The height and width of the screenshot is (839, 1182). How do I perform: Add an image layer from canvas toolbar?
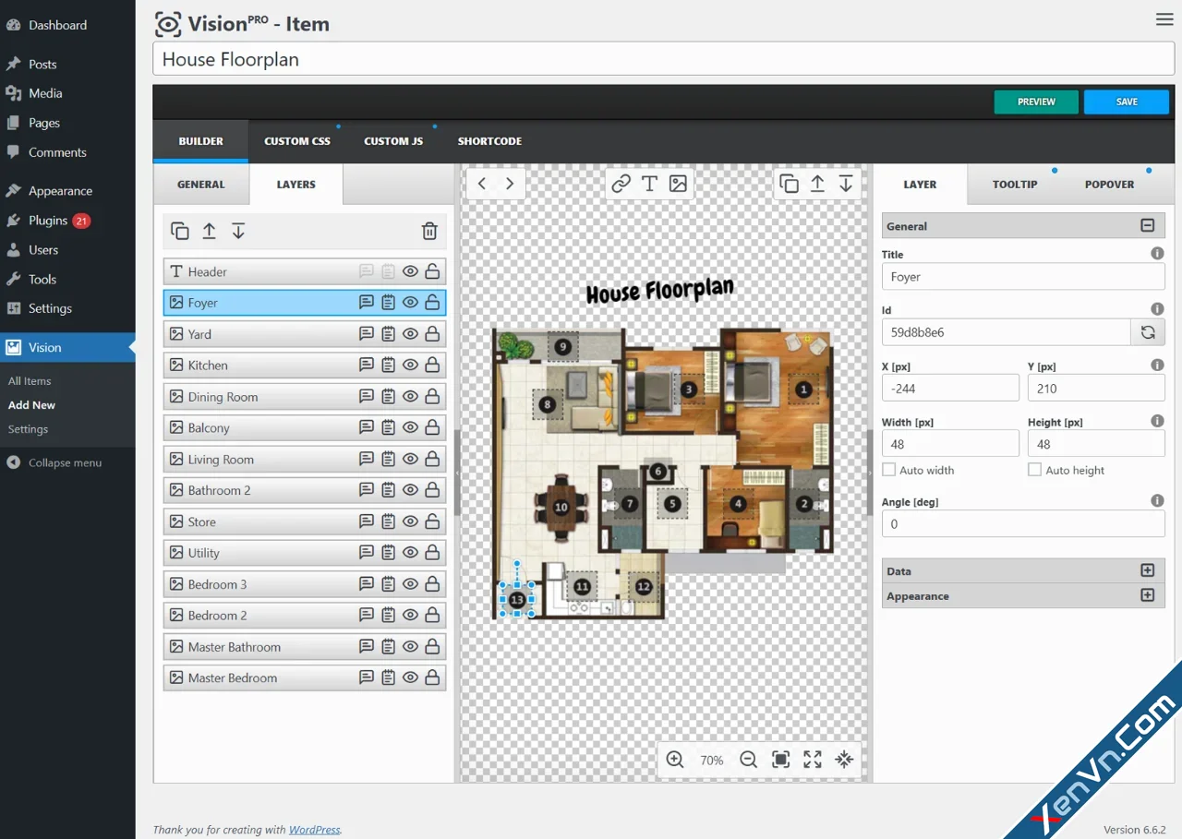678,184
